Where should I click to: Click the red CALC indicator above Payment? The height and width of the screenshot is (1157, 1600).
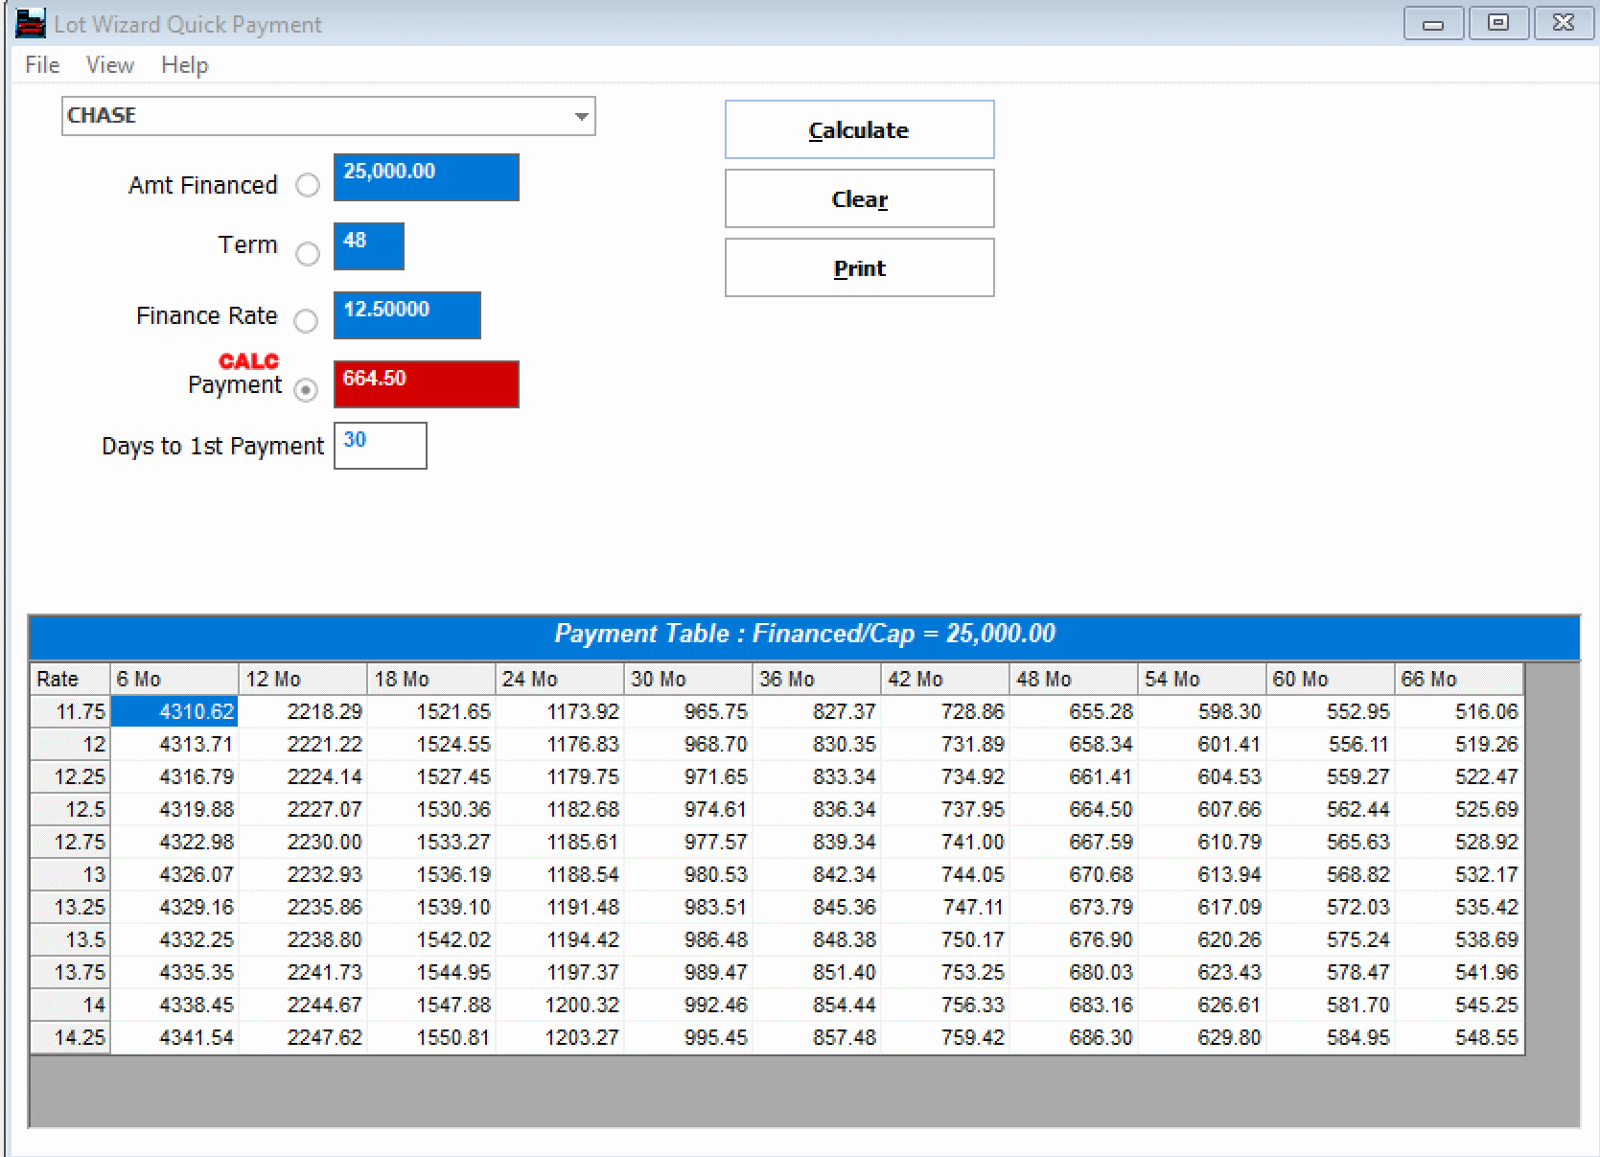coord(247,361)
